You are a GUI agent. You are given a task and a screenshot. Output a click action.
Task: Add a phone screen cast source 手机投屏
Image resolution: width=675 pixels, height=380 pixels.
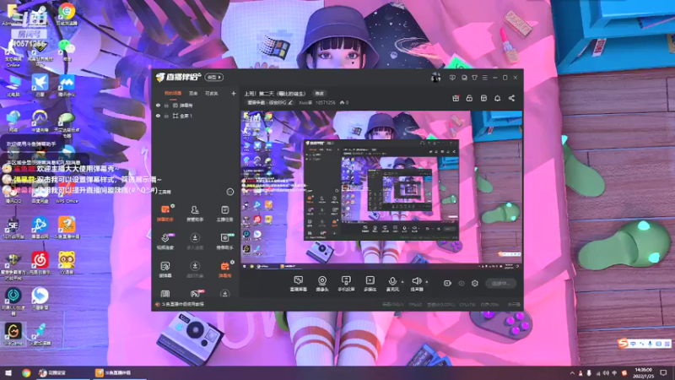point(346,284)
